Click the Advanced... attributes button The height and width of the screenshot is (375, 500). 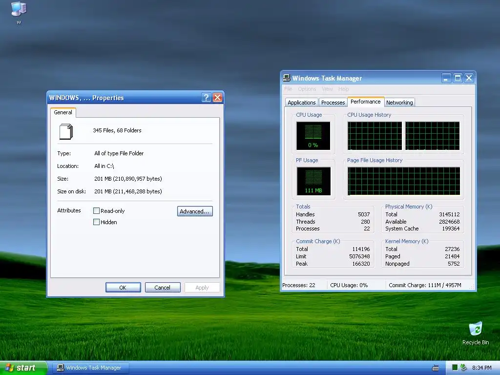click(x=195, y=211)
